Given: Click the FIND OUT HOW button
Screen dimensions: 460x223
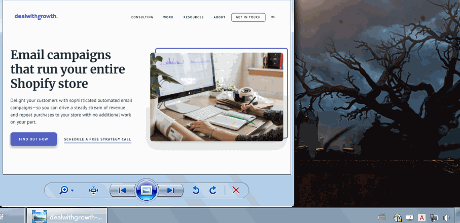Looking at the screenshot, I should coord(33,139).
